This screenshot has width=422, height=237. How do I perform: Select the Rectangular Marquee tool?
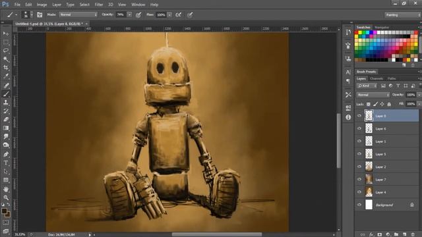pos(6,42)
